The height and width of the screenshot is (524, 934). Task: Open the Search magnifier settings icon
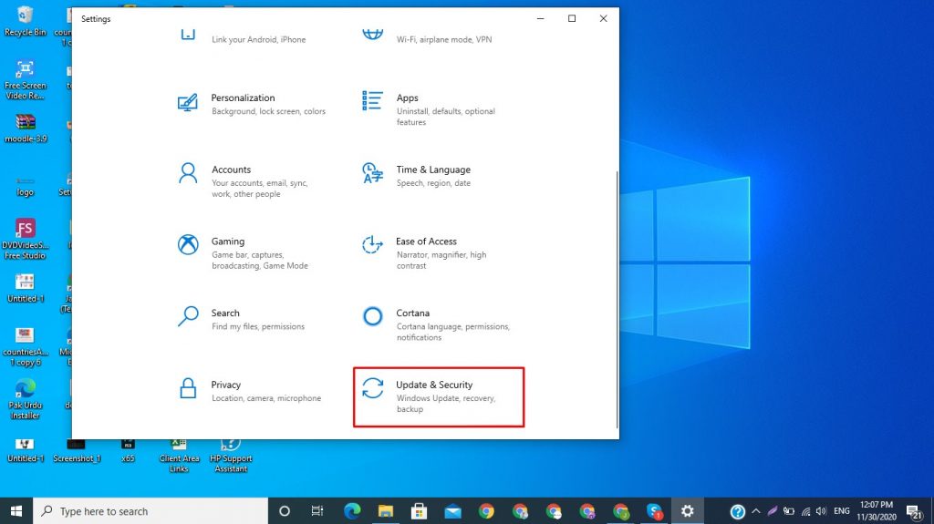[188, 316]
